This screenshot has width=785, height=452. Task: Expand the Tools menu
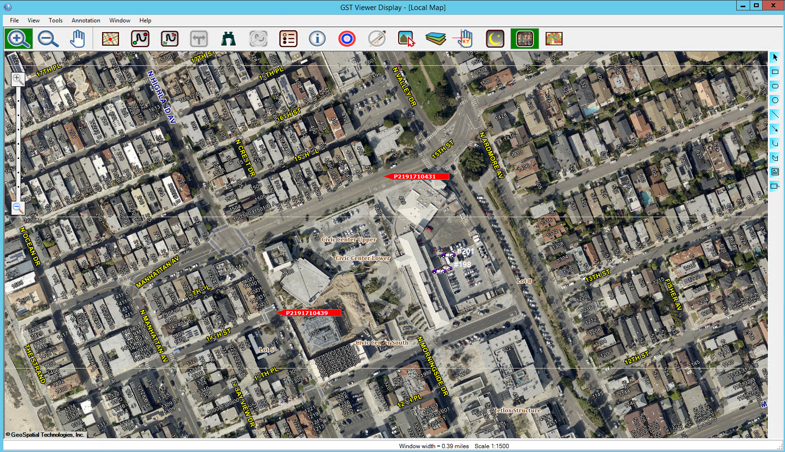55,21
